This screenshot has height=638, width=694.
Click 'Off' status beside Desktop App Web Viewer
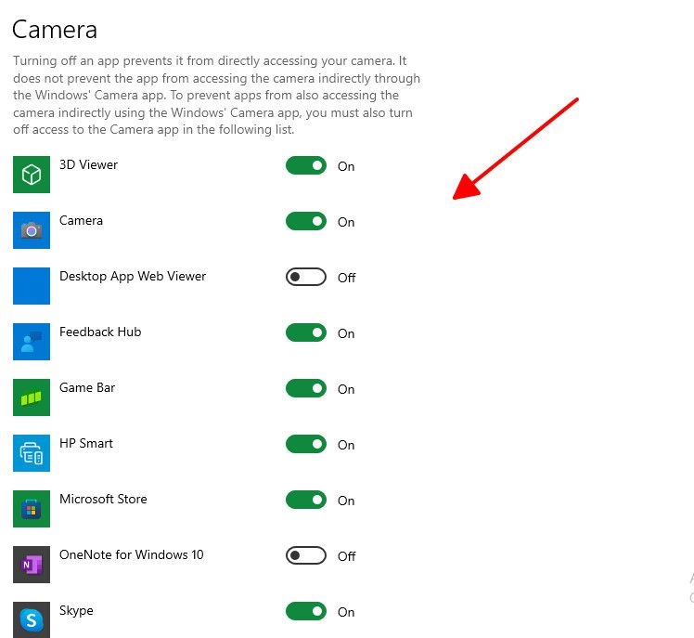point(347,278)
